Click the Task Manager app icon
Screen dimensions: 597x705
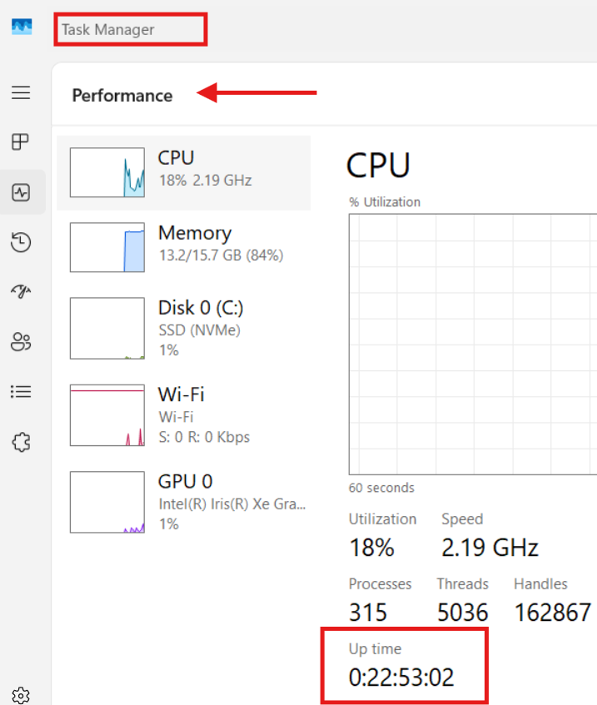[x=21, y=28]
